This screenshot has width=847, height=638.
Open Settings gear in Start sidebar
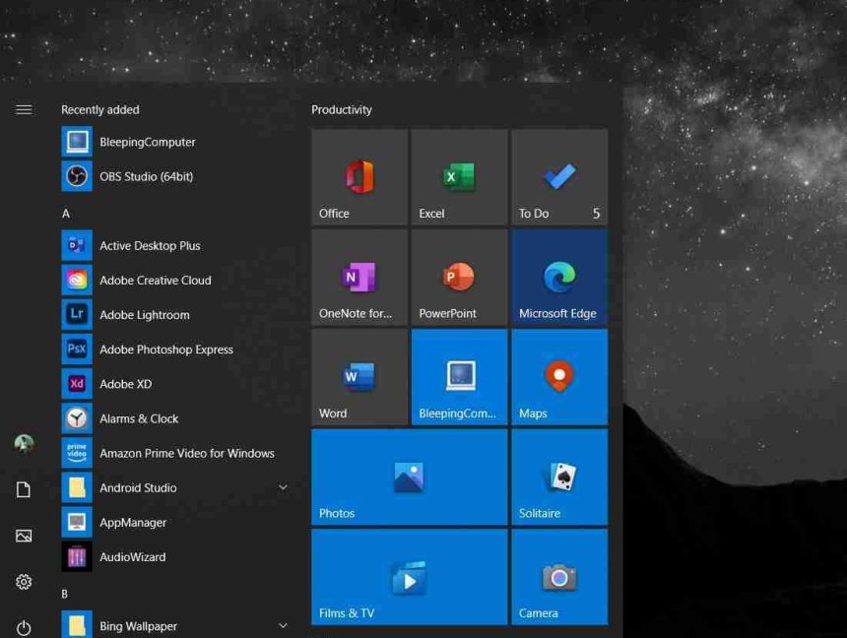24,581
